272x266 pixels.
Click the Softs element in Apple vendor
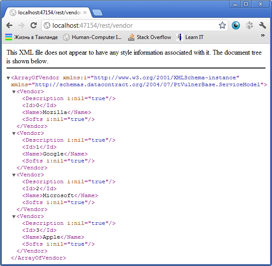(x=58, y=244)
